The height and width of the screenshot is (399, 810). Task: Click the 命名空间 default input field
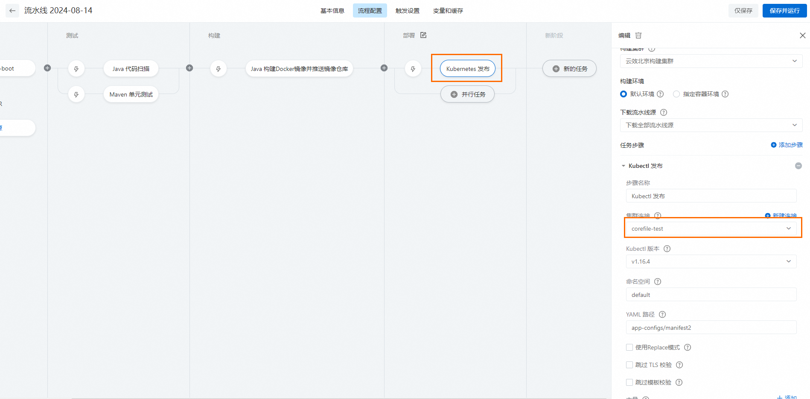point(711,294)
